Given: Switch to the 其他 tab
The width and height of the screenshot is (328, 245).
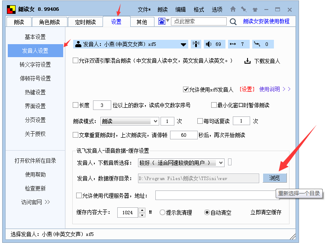Looking at the screenshot, I should coord(142,22).
